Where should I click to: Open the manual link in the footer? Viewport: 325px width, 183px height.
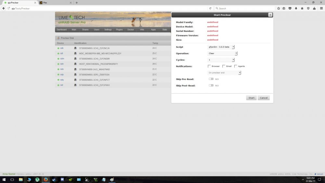320,174
